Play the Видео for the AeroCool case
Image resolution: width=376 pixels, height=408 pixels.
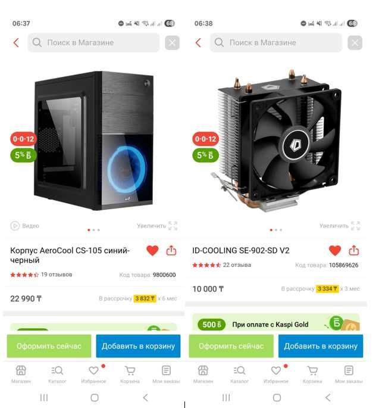[24, 226]
